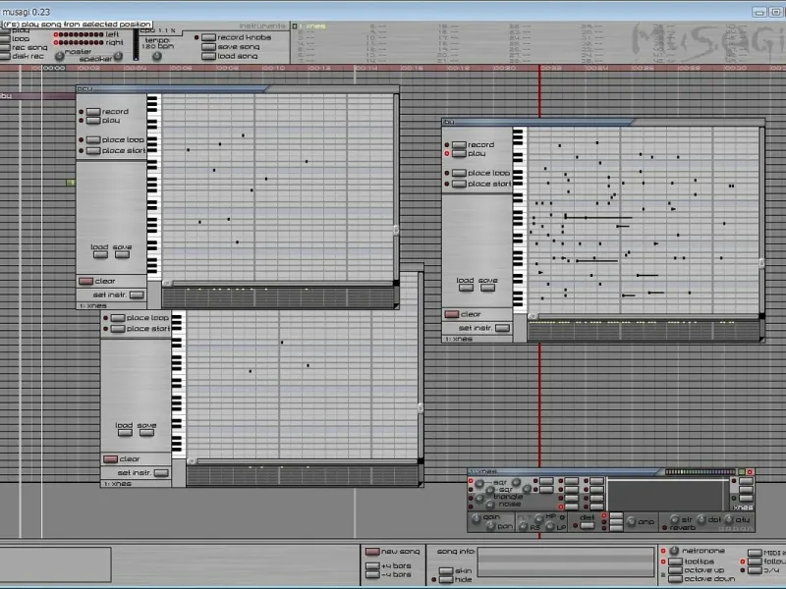
Task: Turn the metronome volume knob
Action: point(674,551)
